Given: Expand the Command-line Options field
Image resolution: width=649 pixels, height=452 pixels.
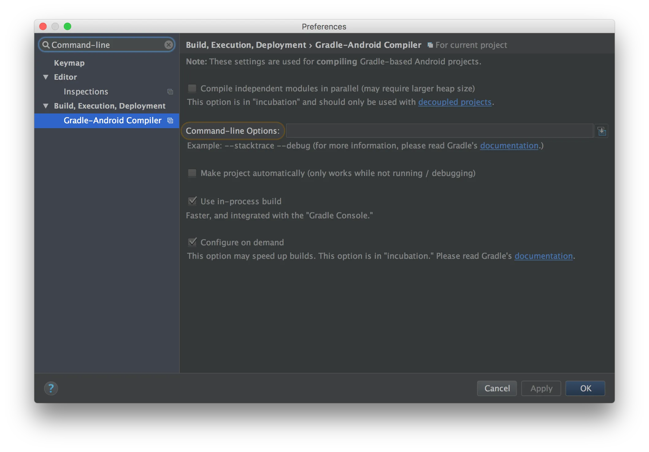Looking at the screenshot, I should [x=601, y=131].
